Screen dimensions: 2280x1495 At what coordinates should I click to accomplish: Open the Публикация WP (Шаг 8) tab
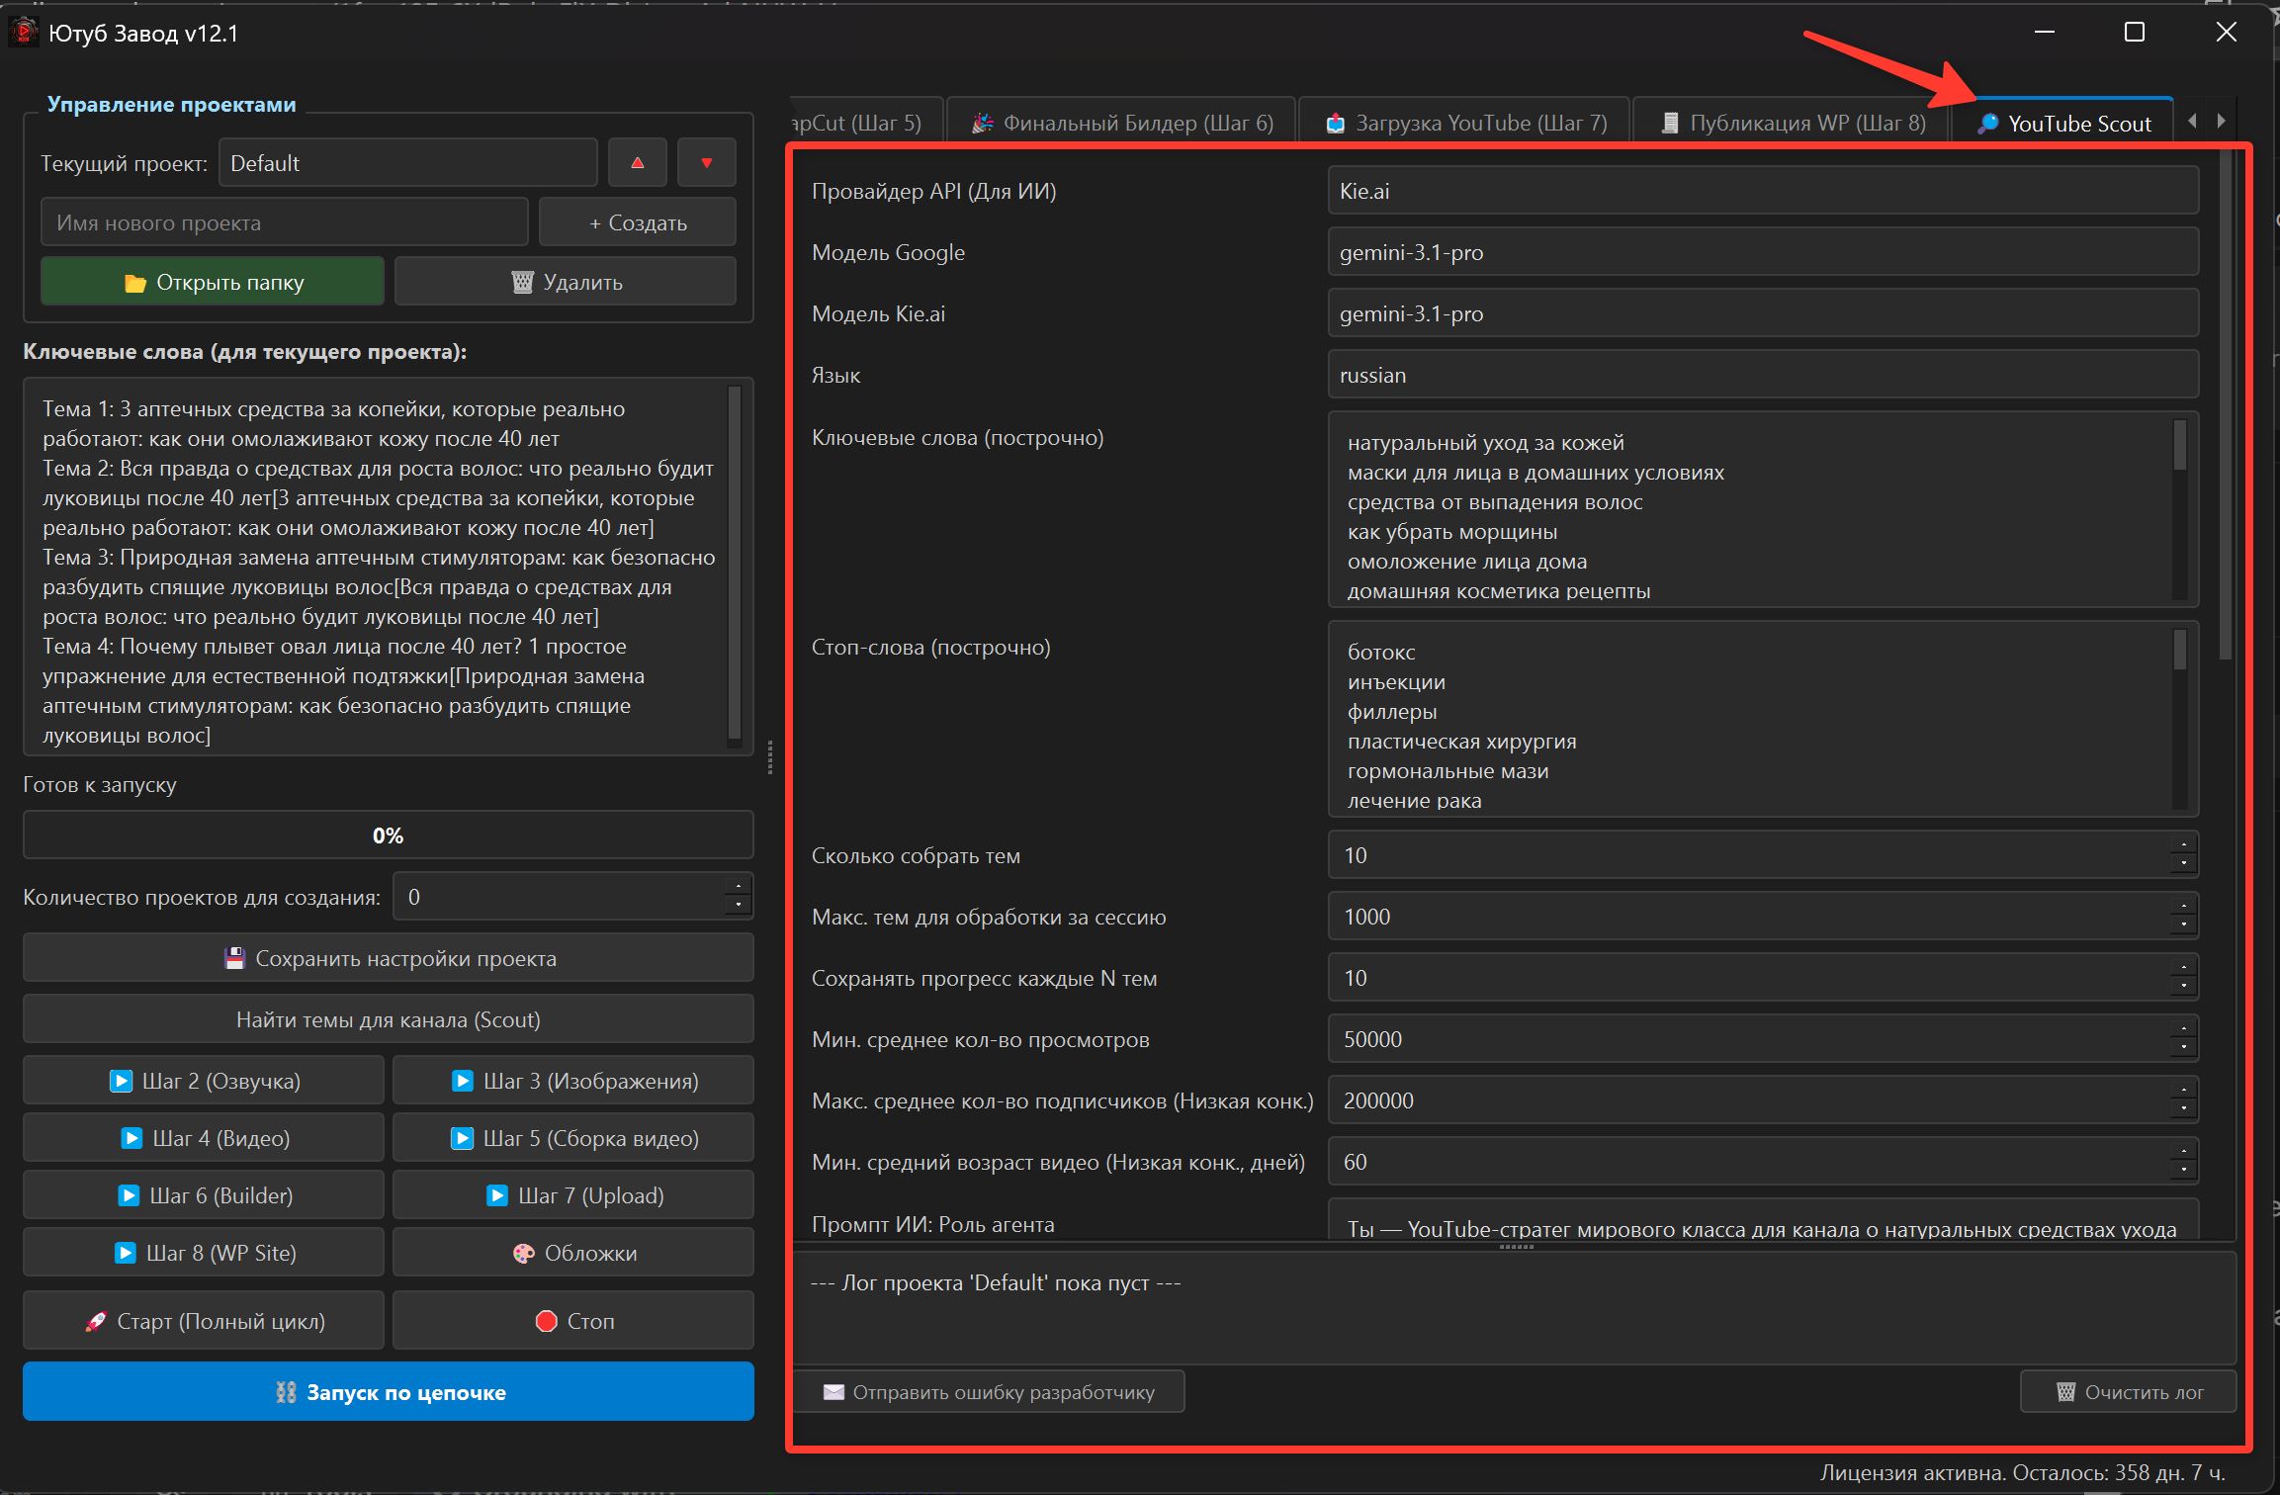[1791, 123]
